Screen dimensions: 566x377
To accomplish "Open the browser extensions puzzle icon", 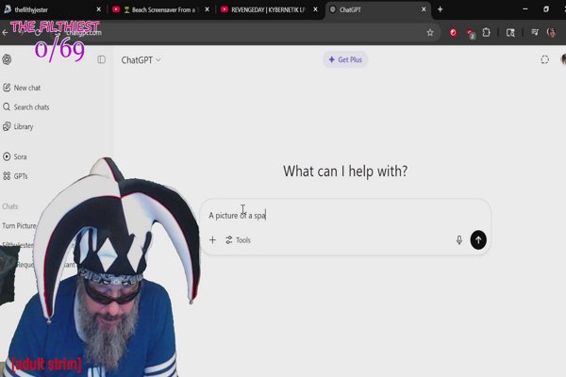I will click(486, 32).
